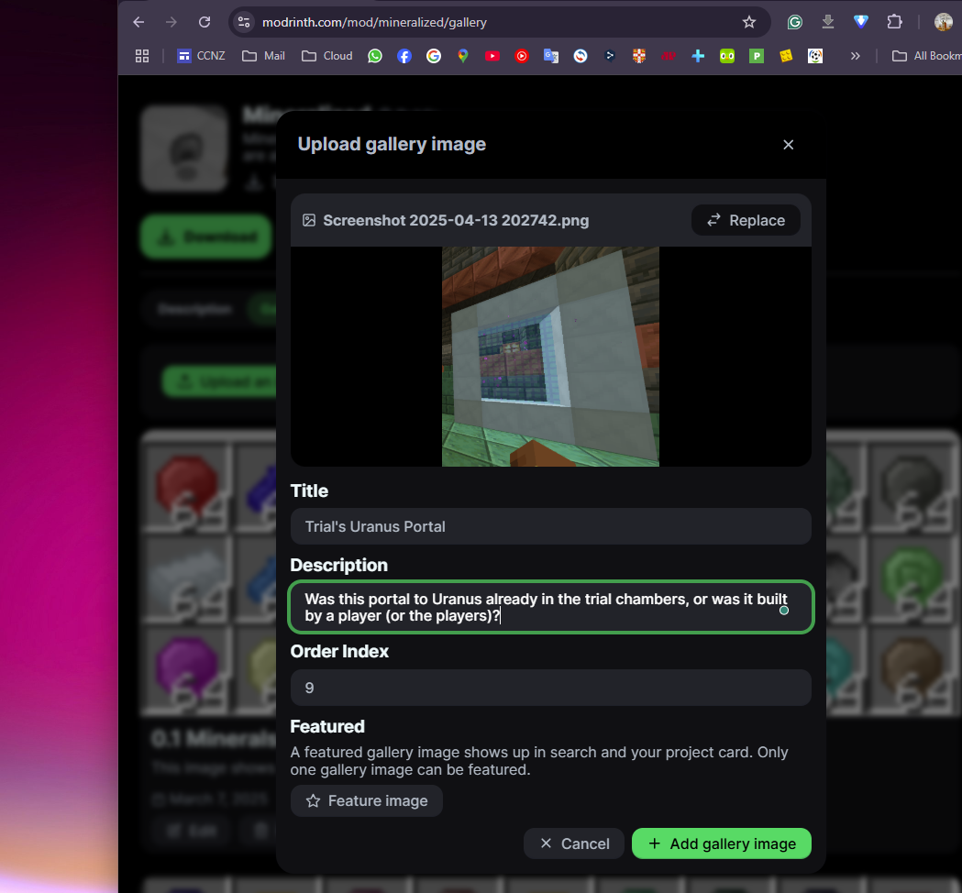
Task: Click the browser forward arrow
Action: coord(171,22)
